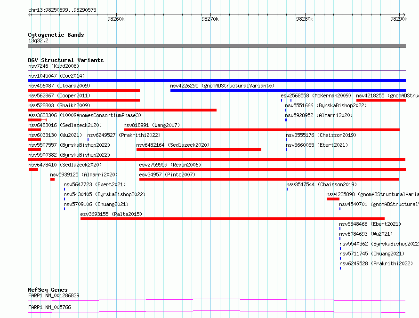
Task: Click nsv5540362 (ByrskaBishop2022) label
Action: 379,244
